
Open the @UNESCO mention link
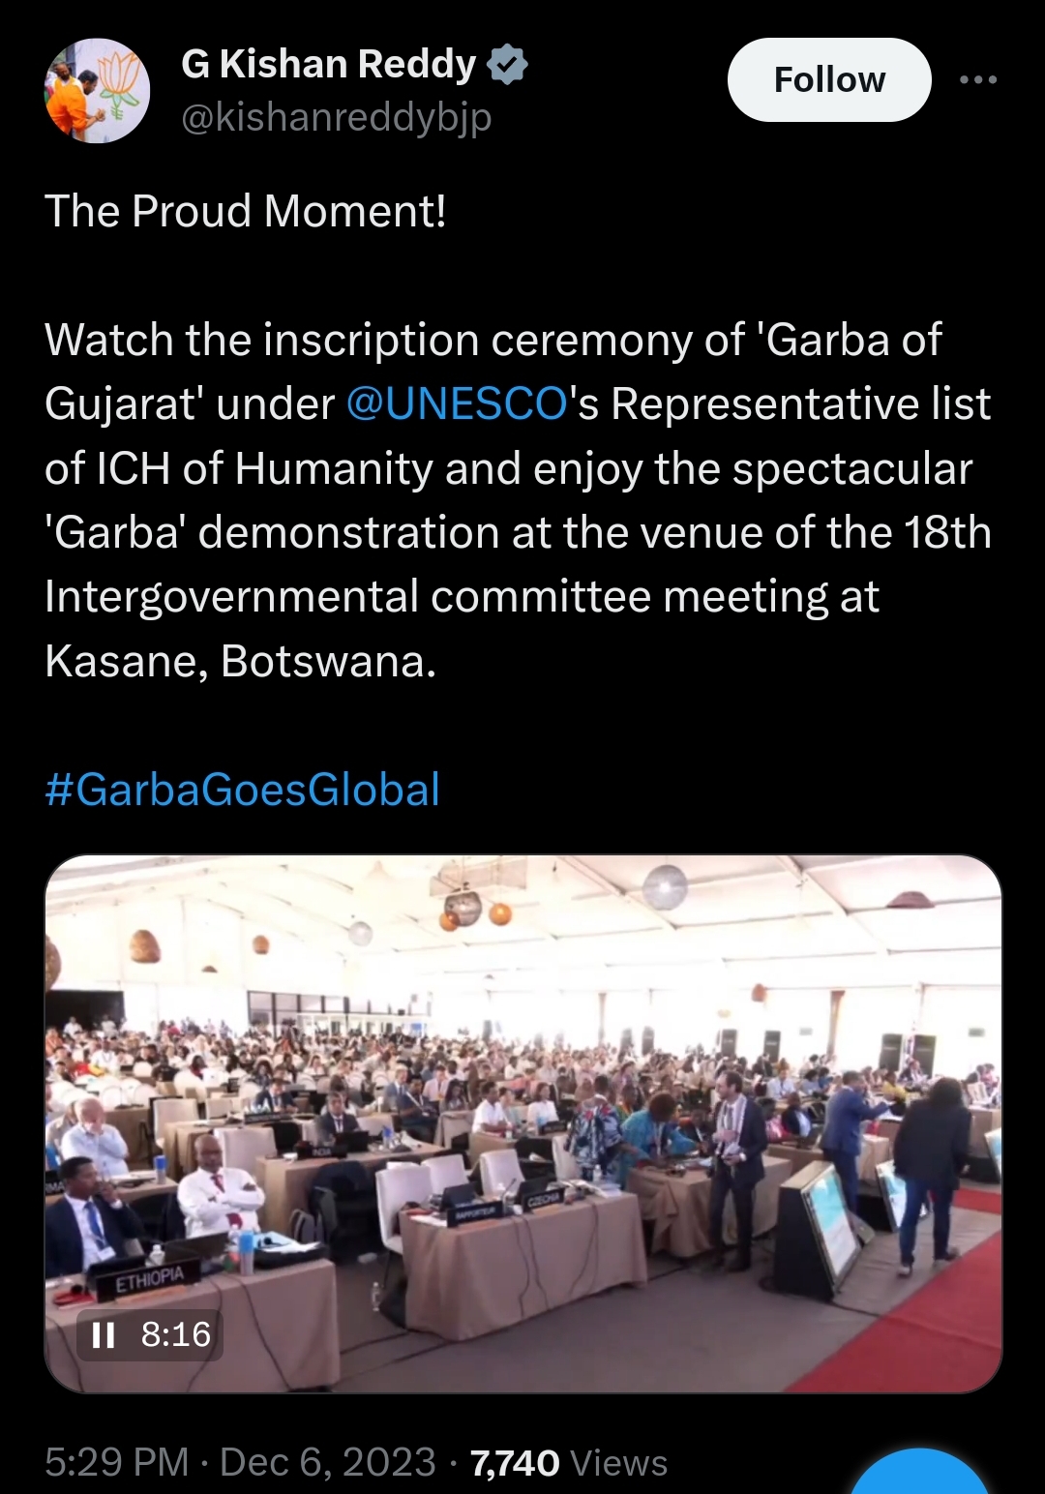[x=456, y=403]
